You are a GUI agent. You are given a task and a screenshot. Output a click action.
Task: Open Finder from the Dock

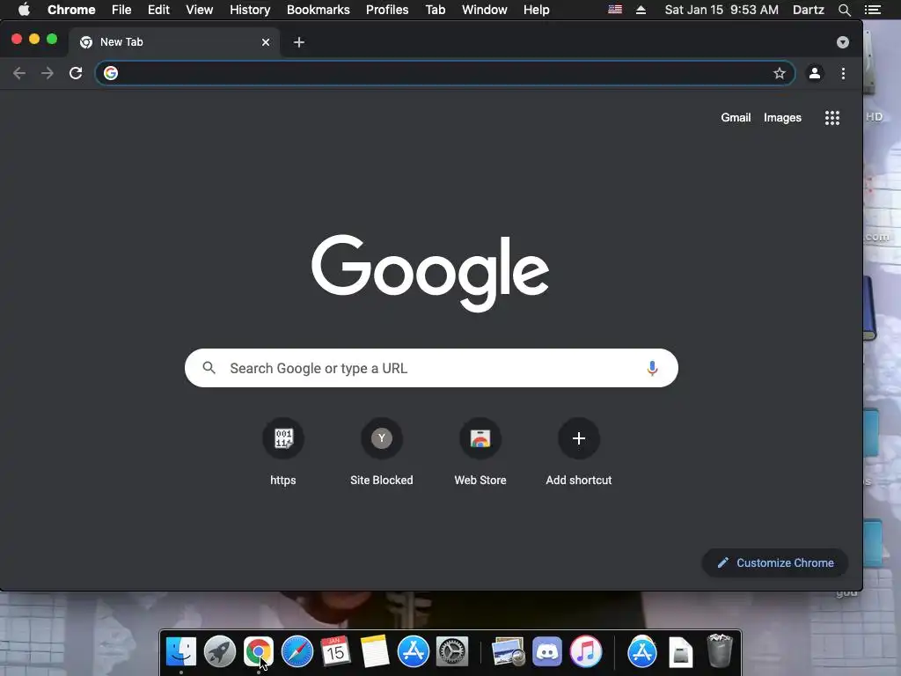pyautogui.click(x=181, y=651)
